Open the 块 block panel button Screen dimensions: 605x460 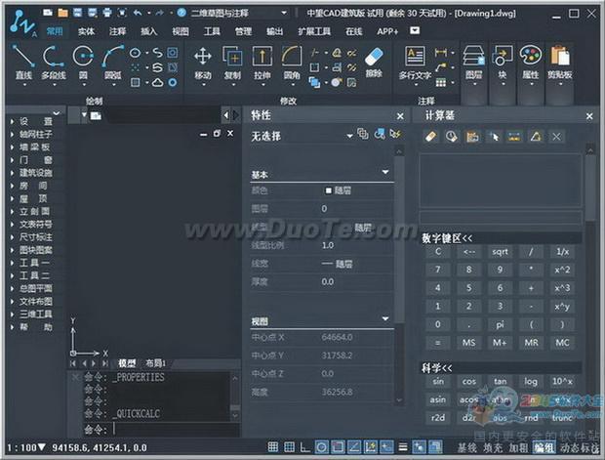(502, 63)
